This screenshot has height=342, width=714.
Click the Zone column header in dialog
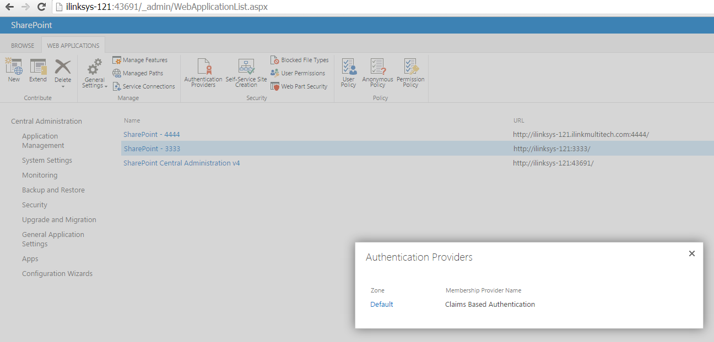coord(377,290)
